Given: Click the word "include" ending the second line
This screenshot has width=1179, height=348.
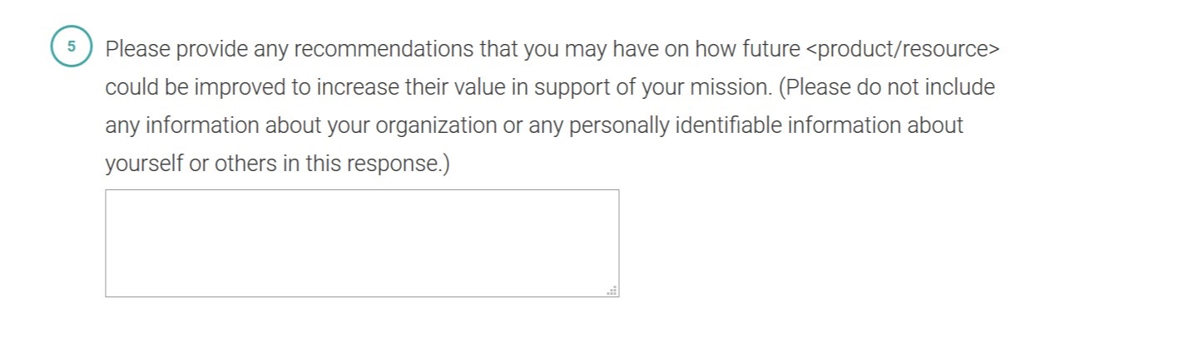Looking at the screenshot, I should pyautogui.click(x=958, y=87).
